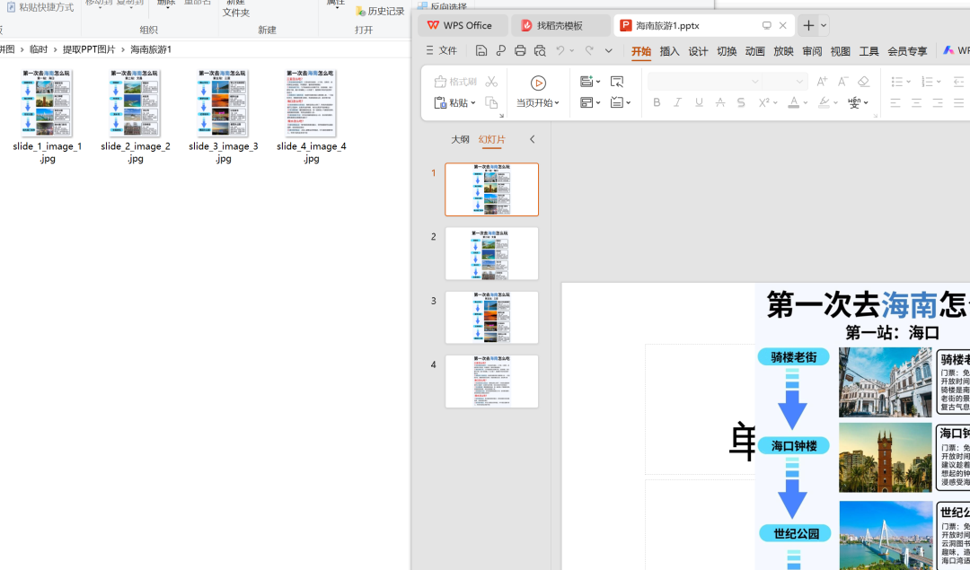Click the Reset slide icon

coord(617,82)
